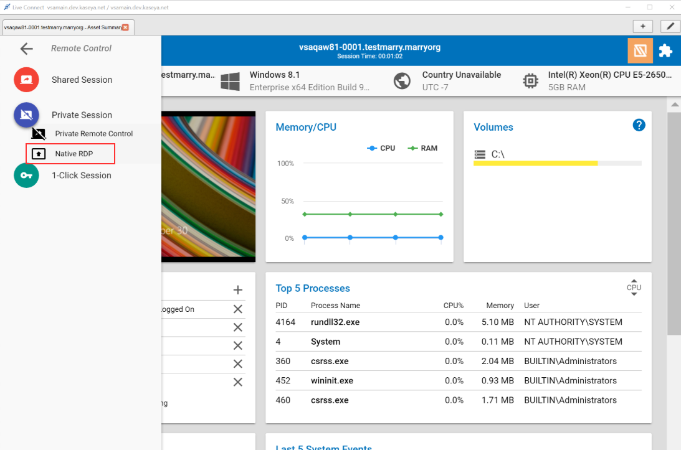Open the puzzle piece extensions icon

[665, 51]
